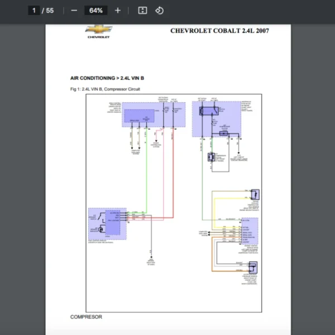This screenshot has height=335, width=335.
Task: Click the zoom out minus button
Action: 74,11
